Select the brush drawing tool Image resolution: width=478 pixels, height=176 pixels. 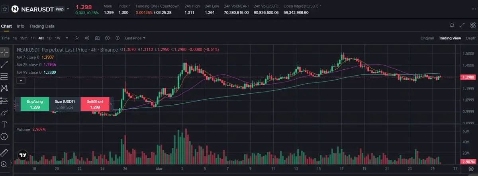[4, 112]
